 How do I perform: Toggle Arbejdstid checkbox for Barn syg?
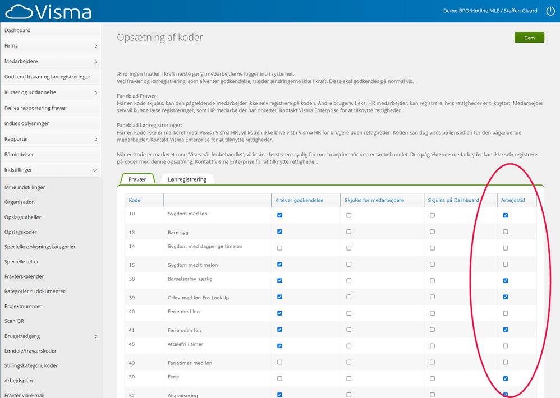pos(506,232)
